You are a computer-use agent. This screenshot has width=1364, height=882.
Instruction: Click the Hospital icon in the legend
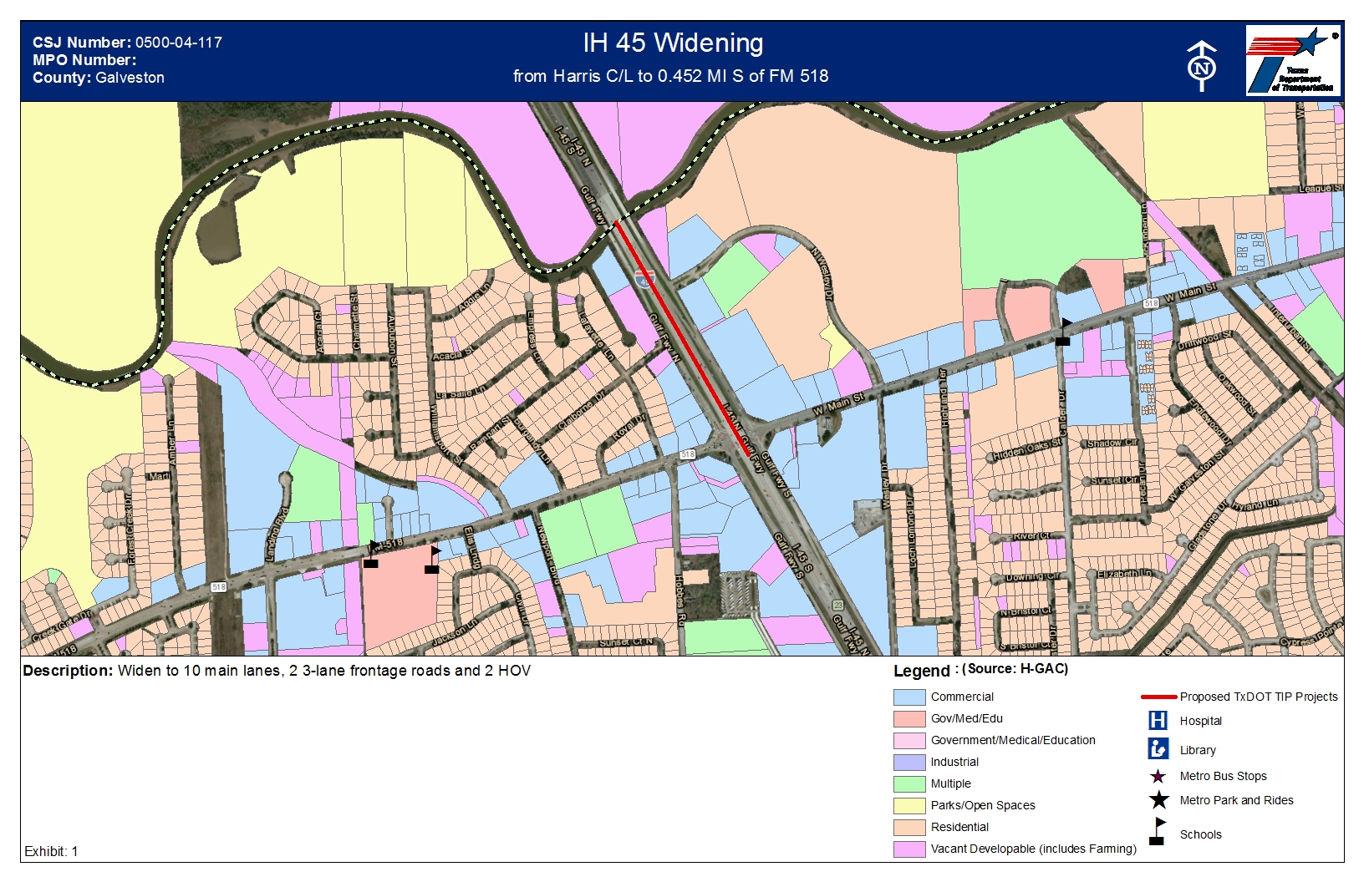(1158, 721)
